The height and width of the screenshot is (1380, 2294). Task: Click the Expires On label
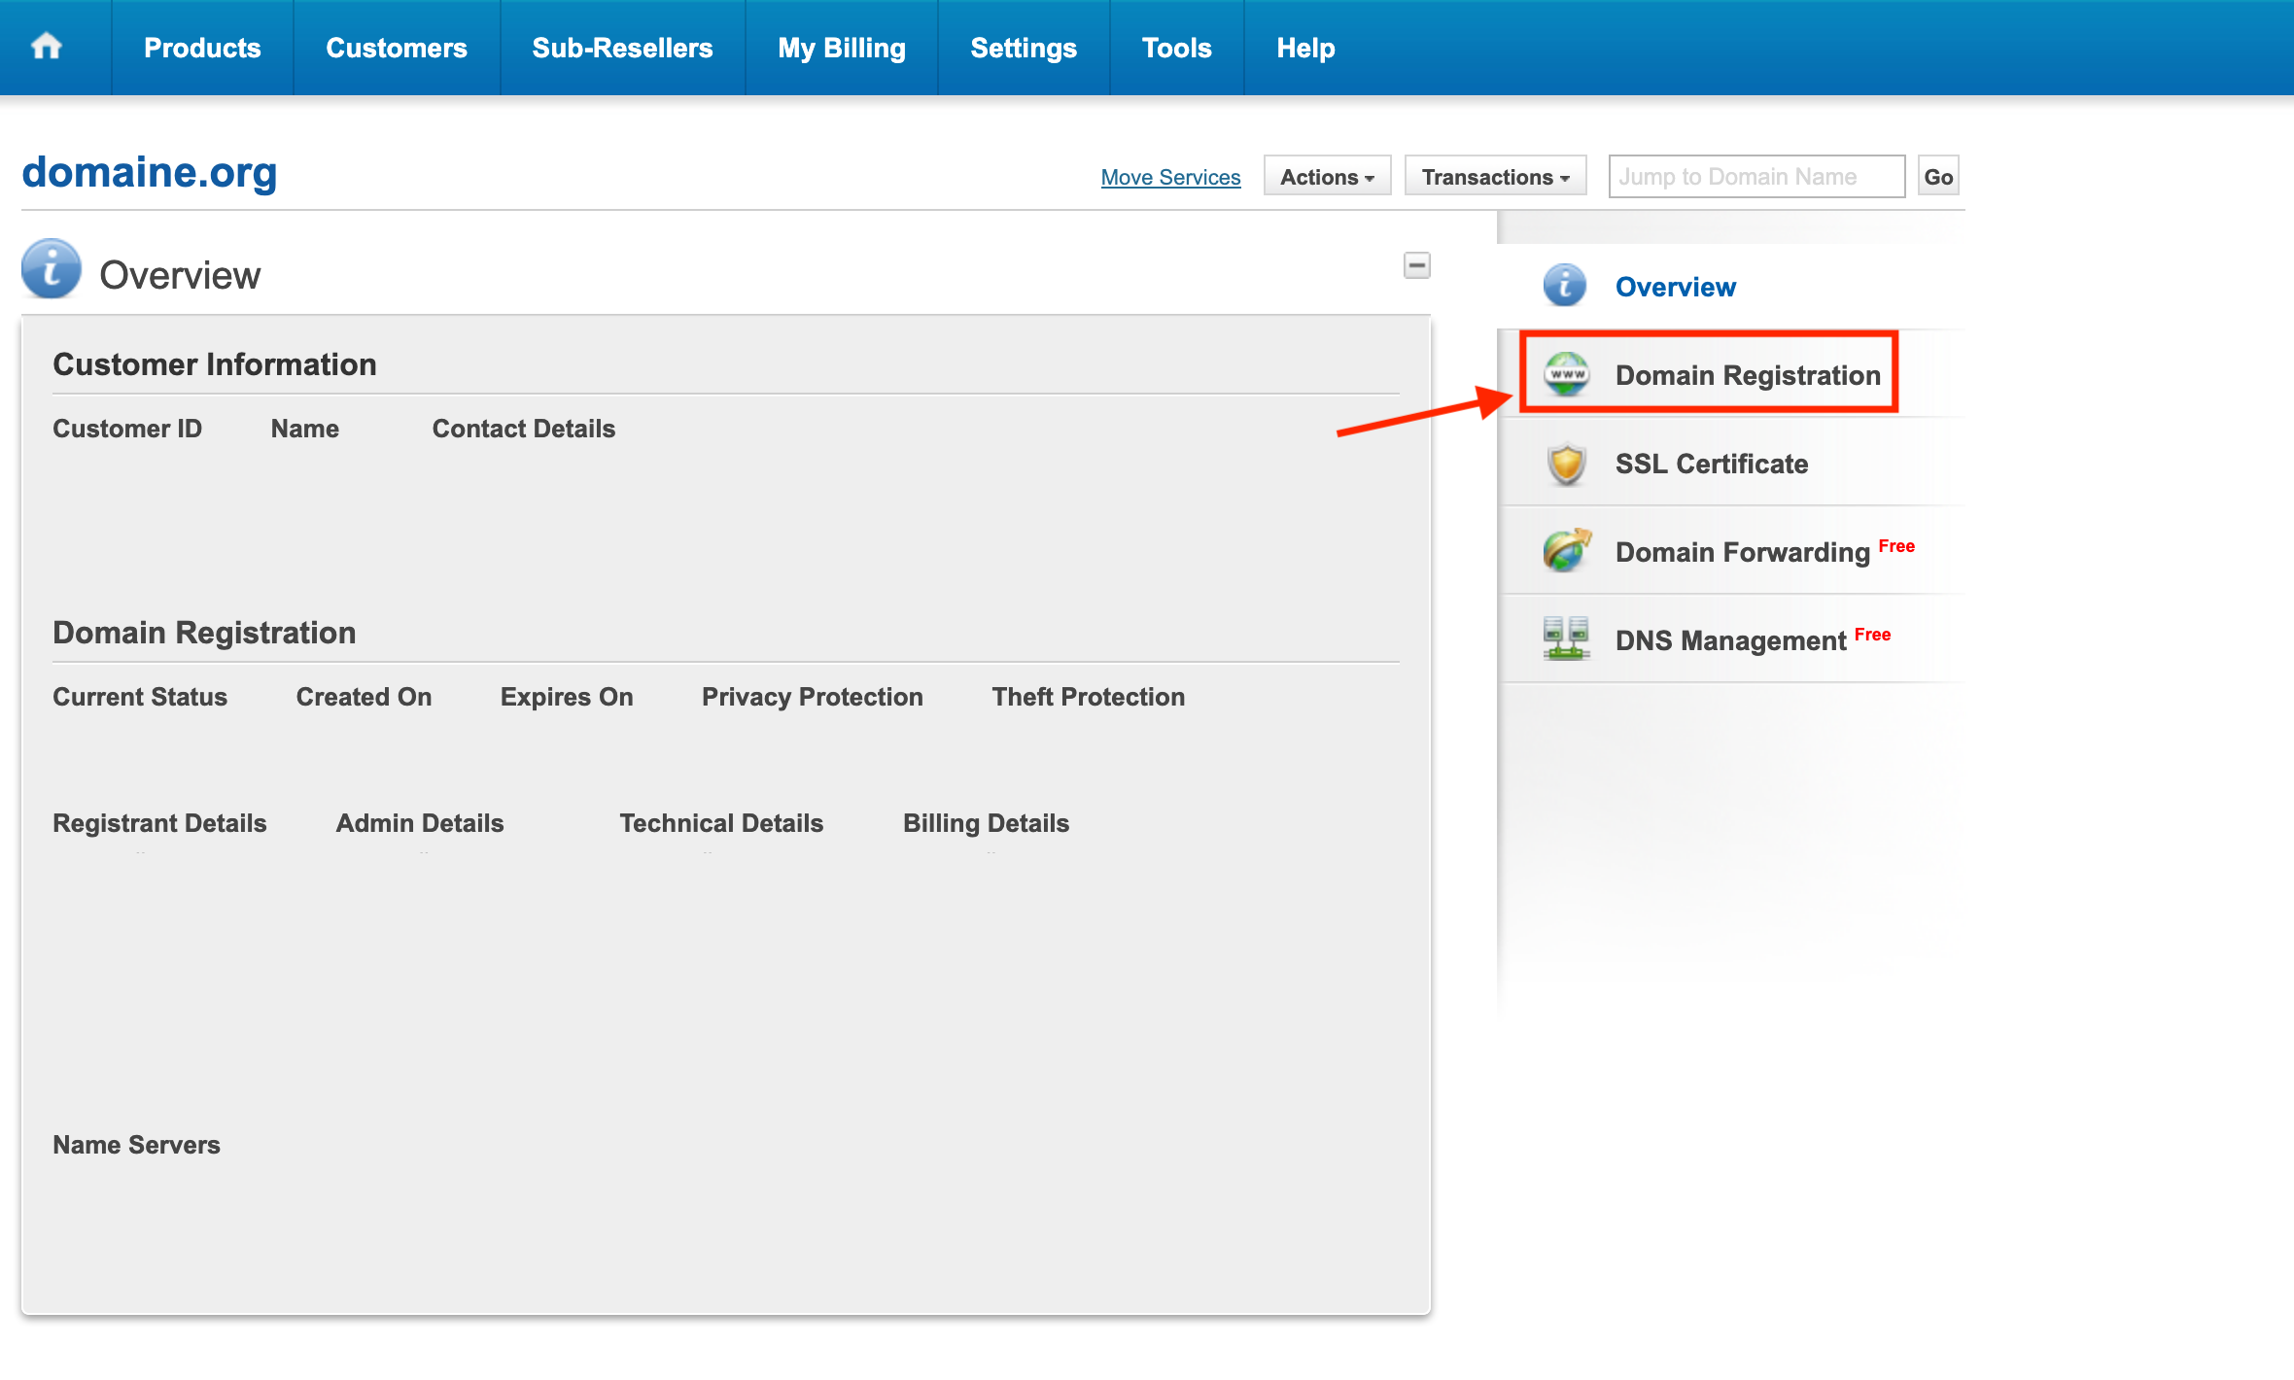tap(567, 697)
